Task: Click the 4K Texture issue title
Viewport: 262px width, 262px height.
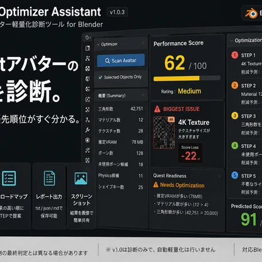Action: pyautogui.click(x=194, y=122)
